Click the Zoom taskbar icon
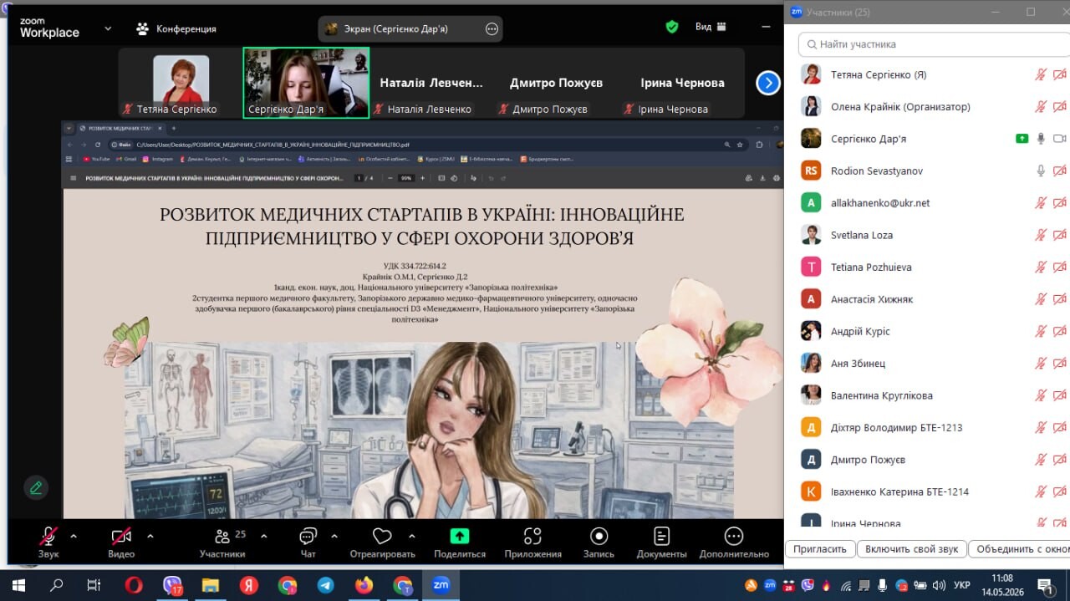 pyautogui.click(x=441, y=585)
